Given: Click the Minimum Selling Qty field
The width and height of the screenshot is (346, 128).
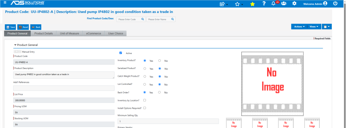Looking at the screenshot, I should (x=168, y=121).
